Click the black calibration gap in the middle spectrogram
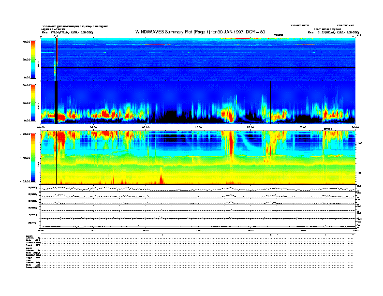Image resolution: width=383 pixels, height=296 pixels. point(56,102)
